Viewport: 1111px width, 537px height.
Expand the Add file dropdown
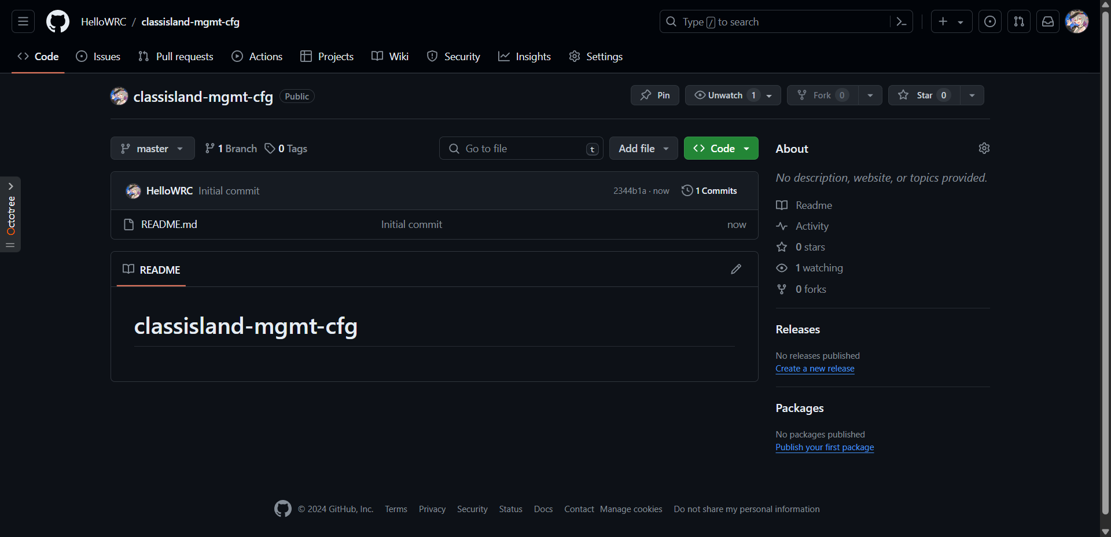pos(643,149)
